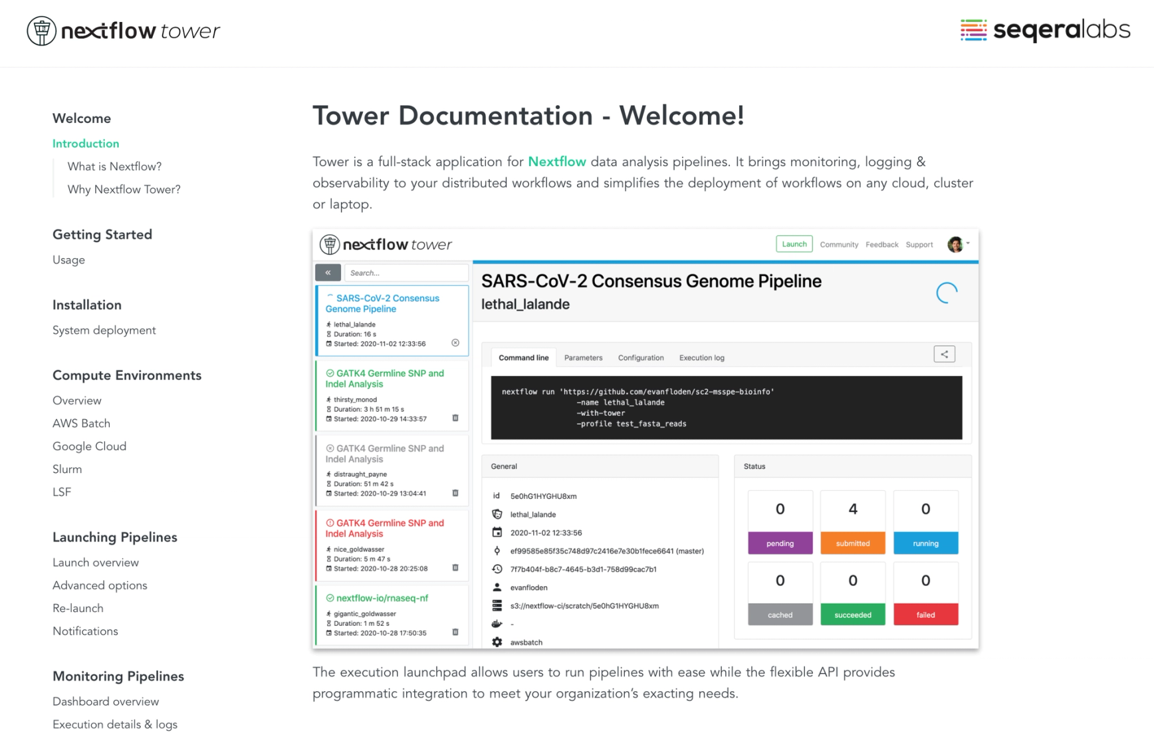The image size is (1154, 735).
Task: Open the Support menu item
Action: click(919, 245)
